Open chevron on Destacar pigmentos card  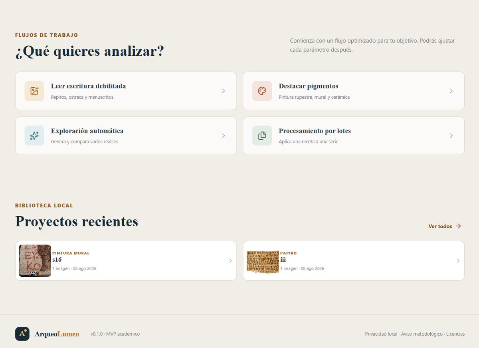pos(451,91)
